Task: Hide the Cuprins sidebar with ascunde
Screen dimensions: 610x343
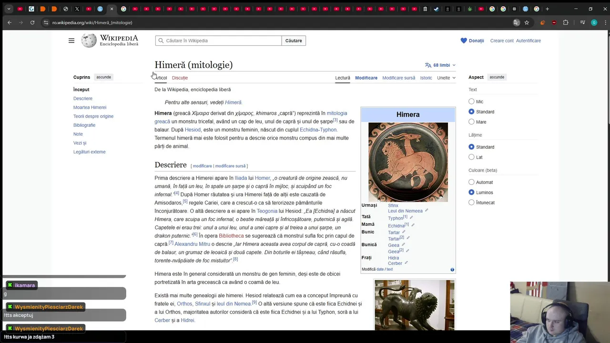Action: [x=103, y=77]
